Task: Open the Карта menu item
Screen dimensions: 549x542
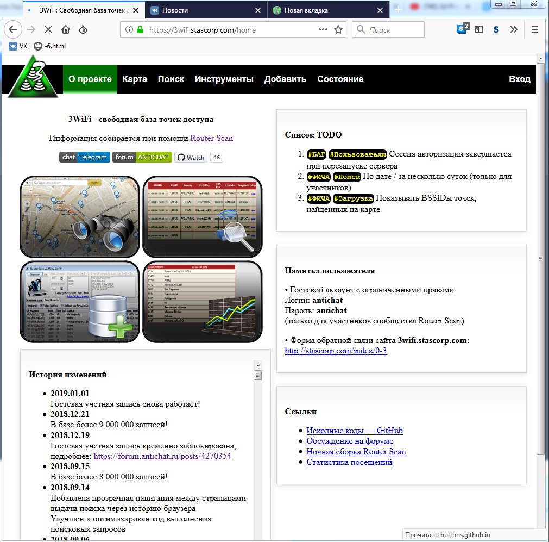Action: coord(135,79)
